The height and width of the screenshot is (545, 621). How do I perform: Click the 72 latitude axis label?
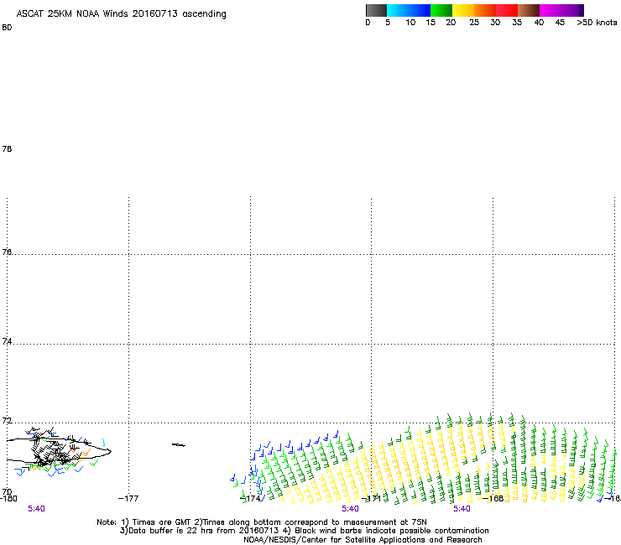7,420
